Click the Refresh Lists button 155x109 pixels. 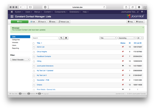click(x=64, y=22)
